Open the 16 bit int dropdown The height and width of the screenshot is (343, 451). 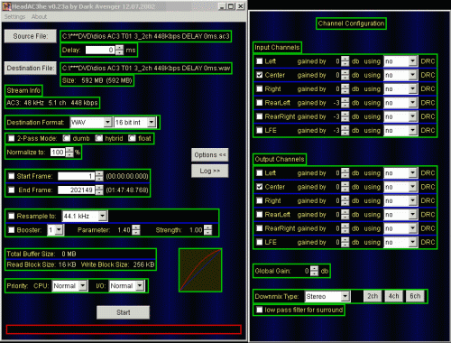point(135,123)
